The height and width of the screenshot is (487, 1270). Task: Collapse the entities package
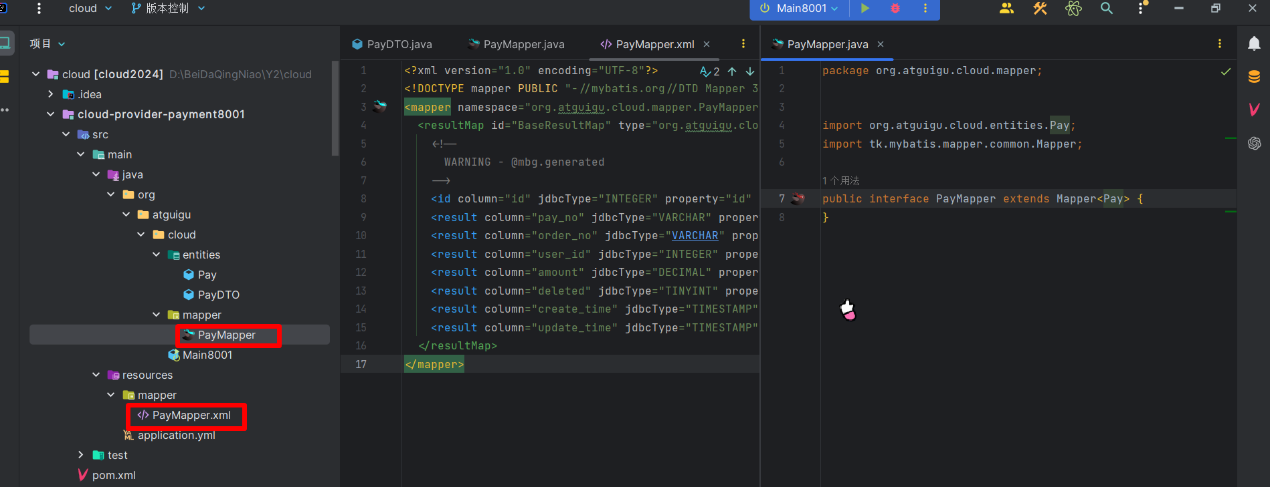pos(157,255)
